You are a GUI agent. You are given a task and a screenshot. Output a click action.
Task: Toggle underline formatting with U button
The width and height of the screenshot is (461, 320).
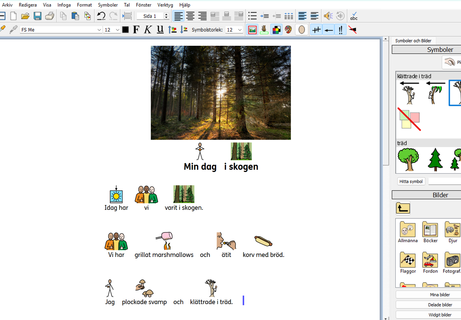point(160,30)
